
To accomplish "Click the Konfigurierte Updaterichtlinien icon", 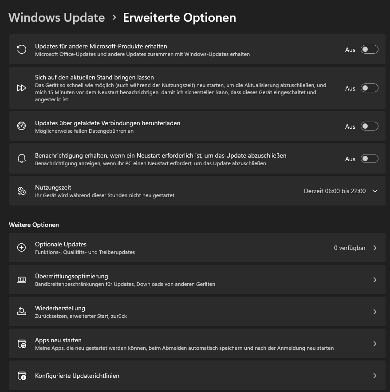I will coord(22,376).
